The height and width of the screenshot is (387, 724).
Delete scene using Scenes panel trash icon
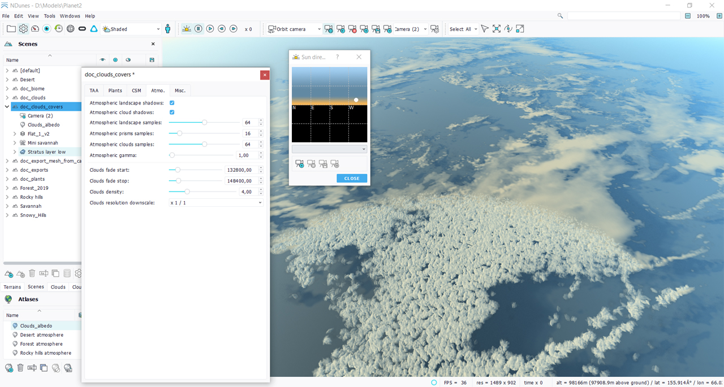point(32,273)
